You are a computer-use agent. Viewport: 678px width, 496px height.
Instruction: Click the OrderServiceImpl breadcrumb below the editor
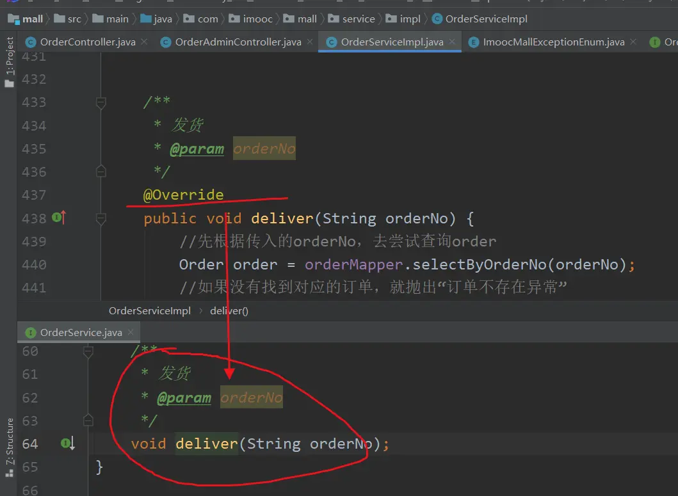point(150,311)
